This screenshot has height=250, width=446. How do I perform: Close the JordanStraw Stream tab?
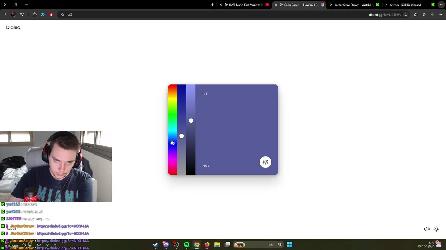[331, 5]
